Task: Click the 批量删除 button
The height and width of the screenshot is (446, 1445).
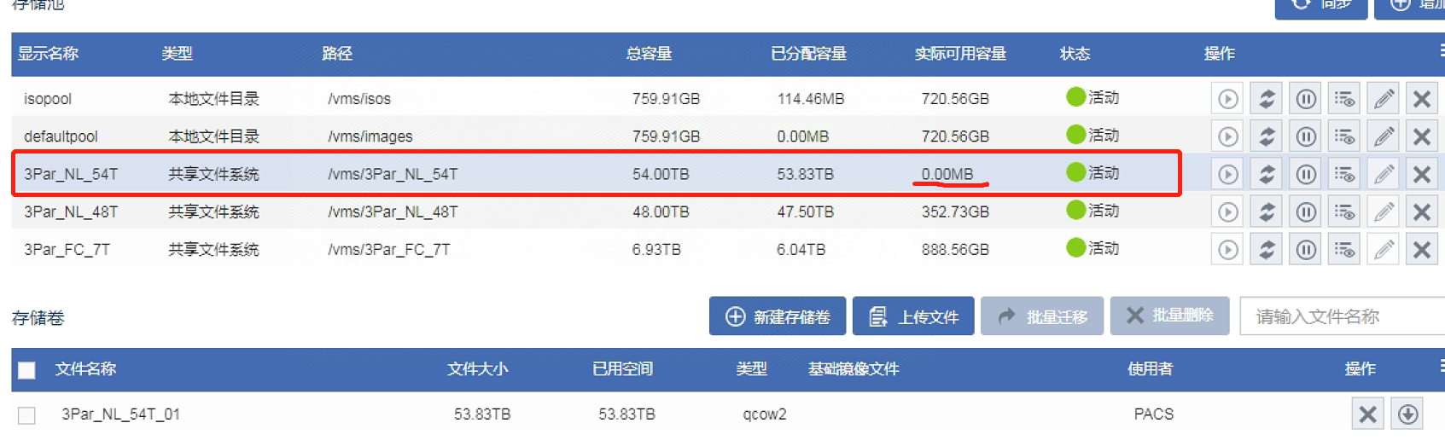Action: pyautogui.click(x=1169, y=316)
